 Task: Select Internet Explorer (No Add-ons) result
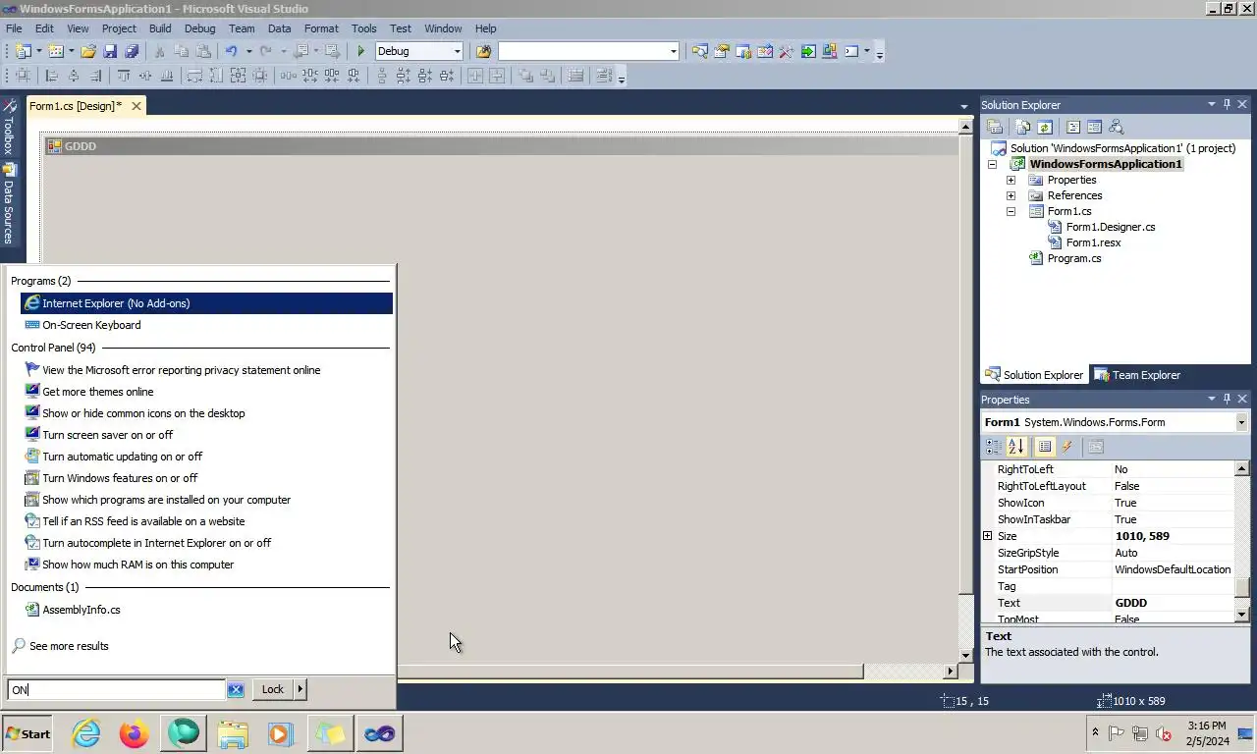206,303
